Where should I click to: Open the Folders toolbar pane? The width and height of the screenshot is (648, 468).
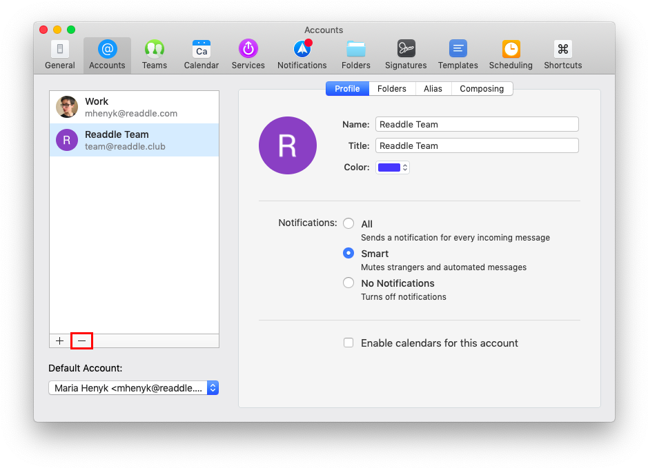tap(356, 55)
